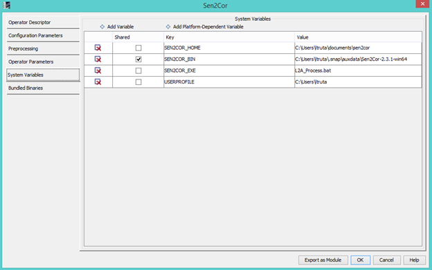
Task: Delete the SEN2COR_HOME variable row
Action: coord(98,48)
